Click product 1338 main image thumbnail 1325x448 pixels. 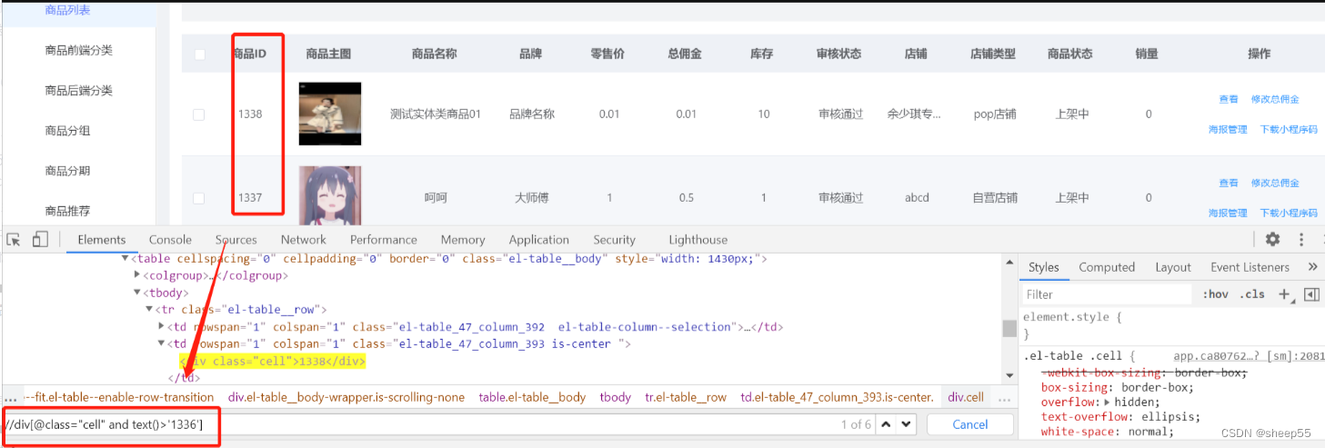click(x=329, y=114)
